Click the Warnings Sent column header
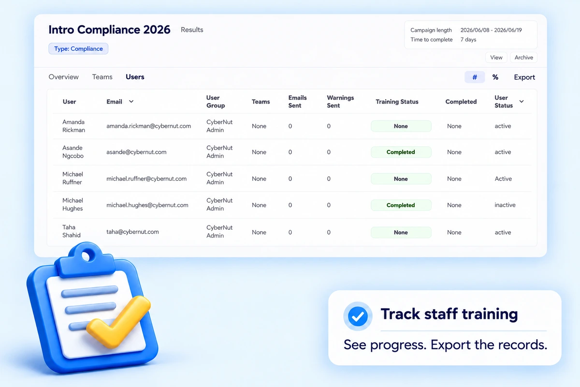Viewport: 580px width, 387px height. (340, 102)
